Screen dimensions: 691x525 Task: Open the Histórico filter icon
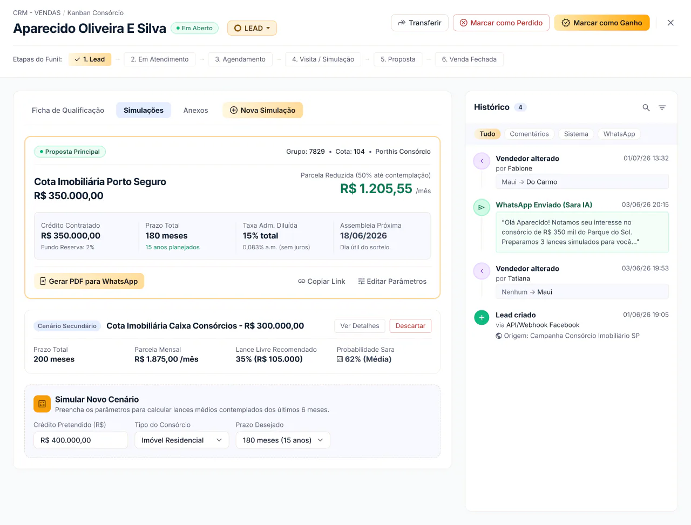pyautogui.click(x=662, y=108)
